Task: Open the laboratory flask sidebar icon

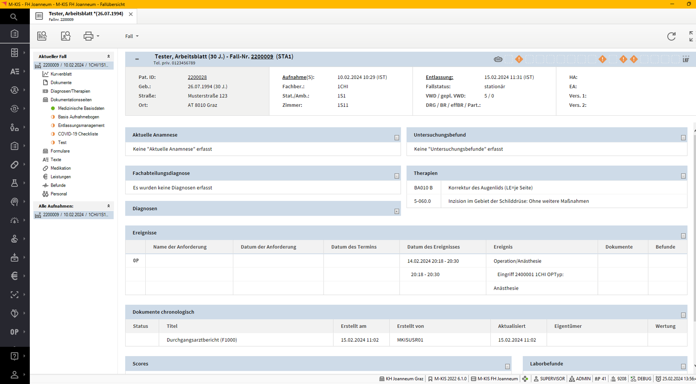Action: [14, 183]
